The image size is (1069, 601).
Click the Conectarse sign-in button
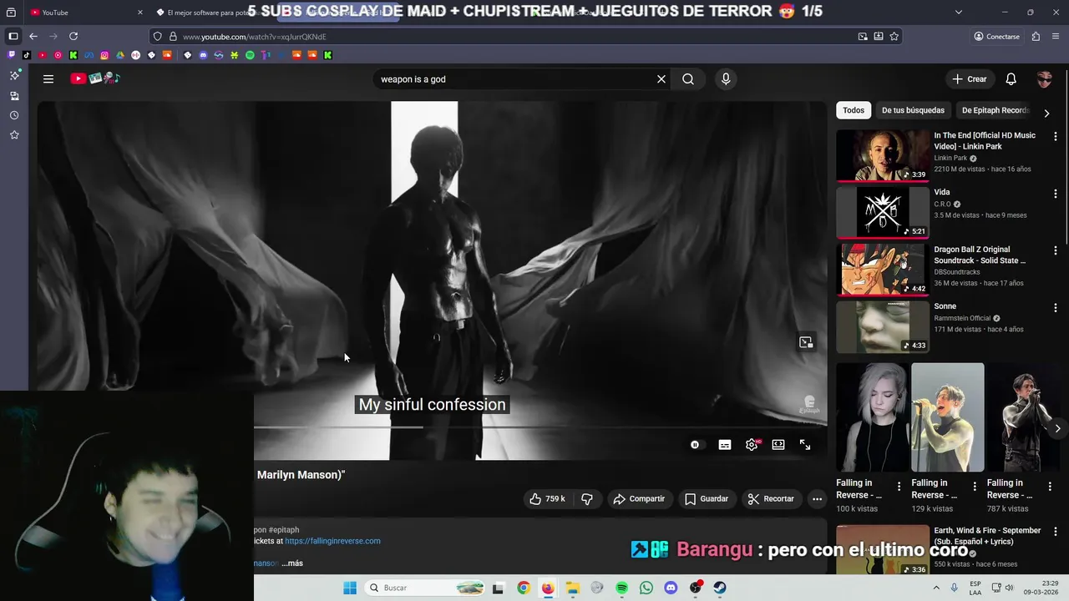coord(997,37)
